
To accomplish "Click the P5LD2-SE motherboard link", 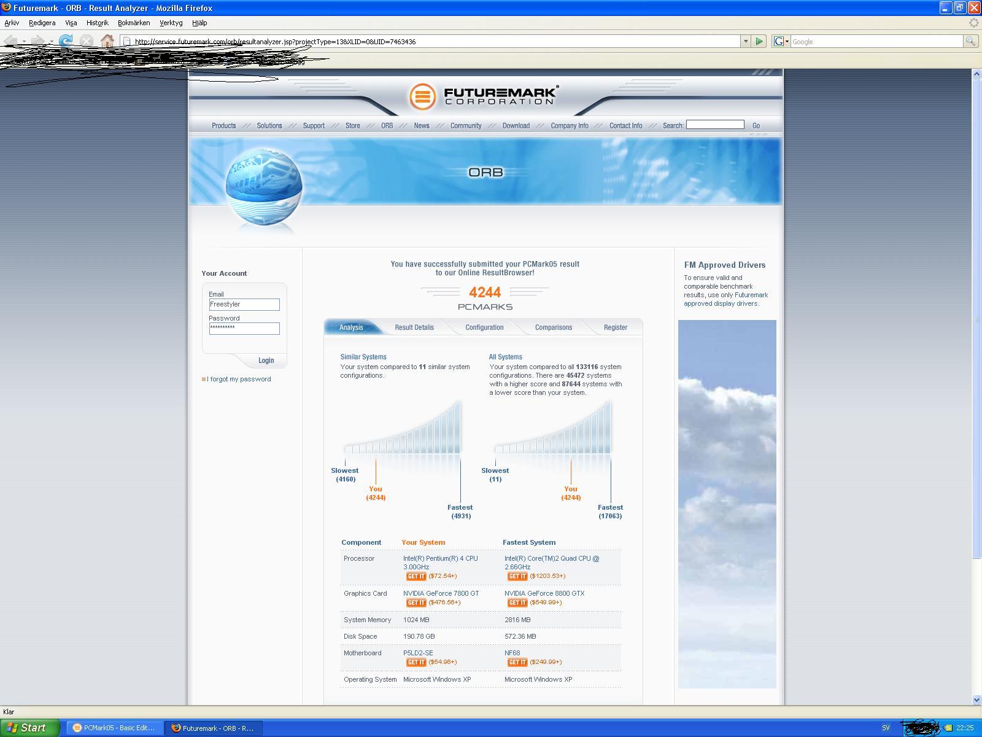I will click(418, 653).
